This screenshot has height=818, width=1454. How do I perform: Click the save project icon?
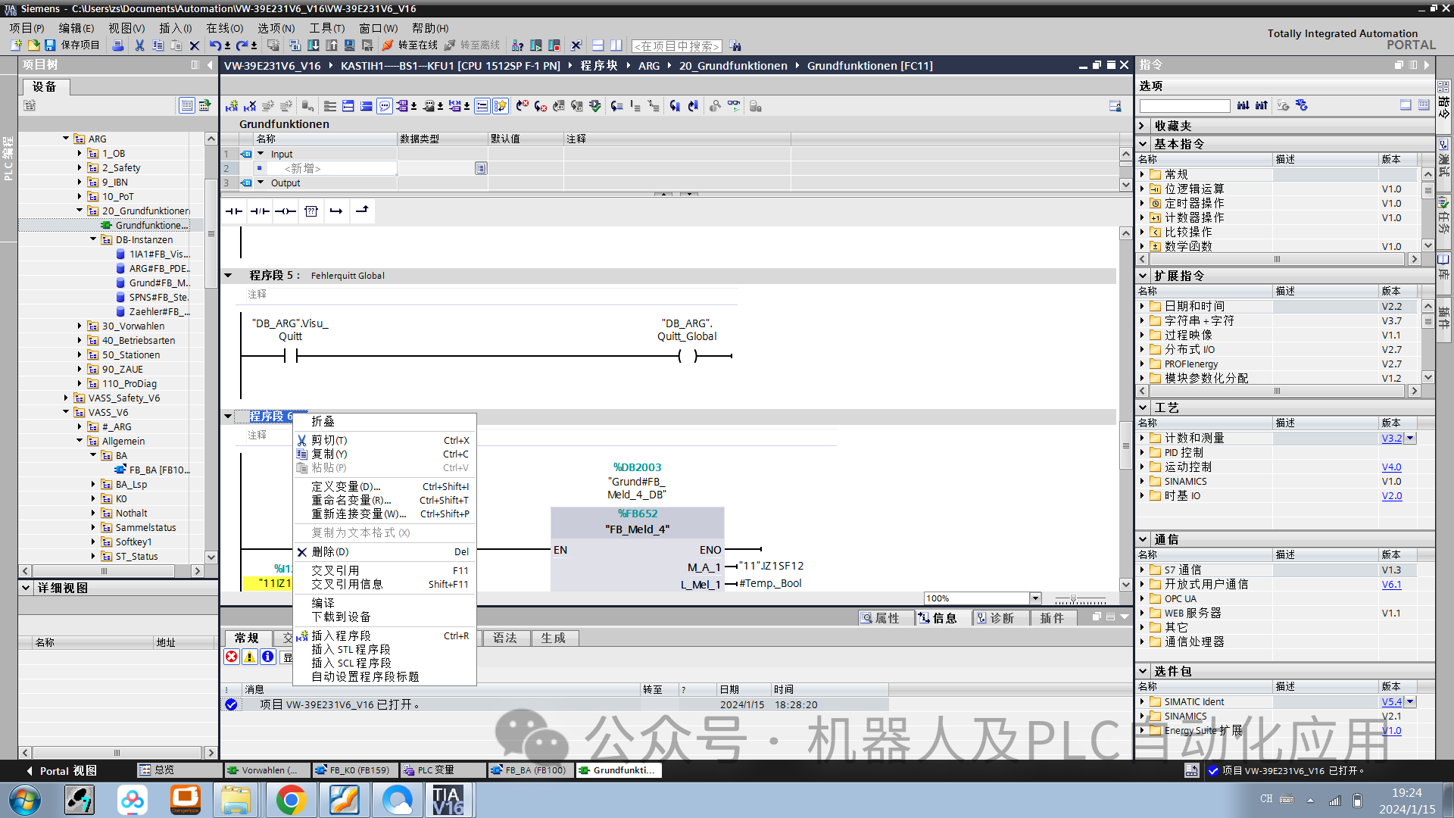(x=50, y=45)
